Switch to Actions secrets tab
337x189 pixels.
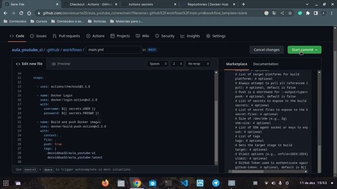141,4
